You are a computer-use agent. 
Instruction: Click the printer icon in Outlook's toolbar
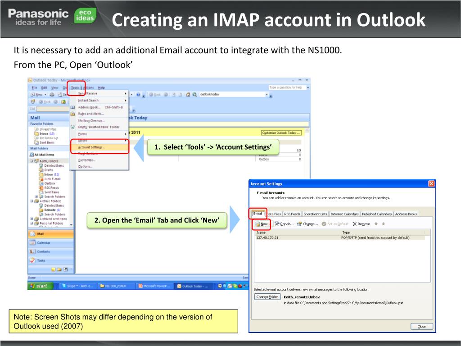[x=52, y=95]
